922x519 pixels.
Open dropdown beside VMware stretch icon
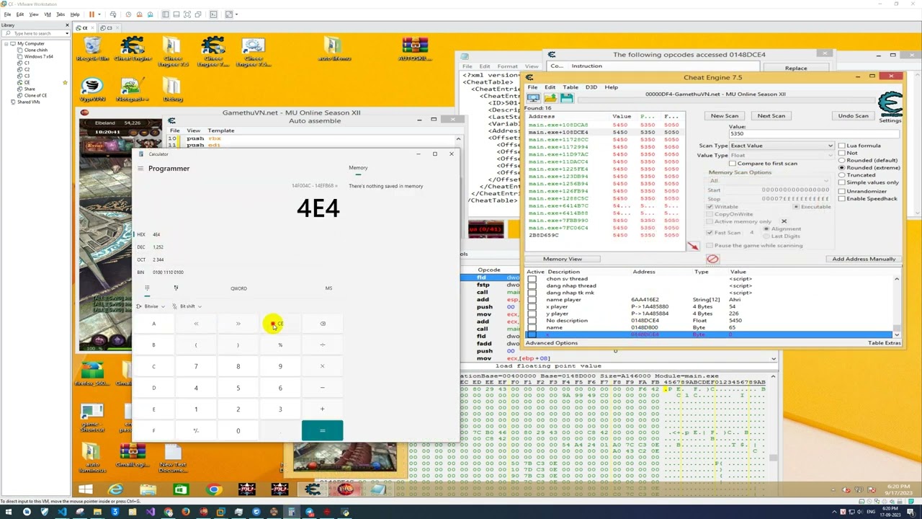click(238, 14)
